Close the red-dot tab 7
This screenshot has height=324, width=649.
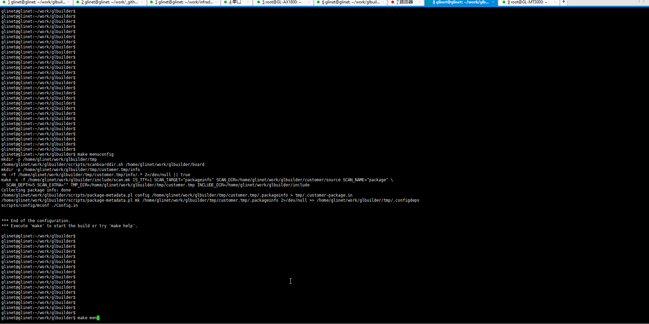(x=419, y=2)
